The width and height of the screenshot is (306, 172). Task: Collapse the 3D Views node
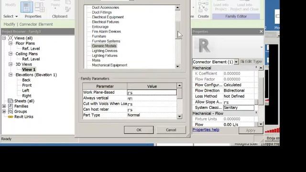pos(11,64)
